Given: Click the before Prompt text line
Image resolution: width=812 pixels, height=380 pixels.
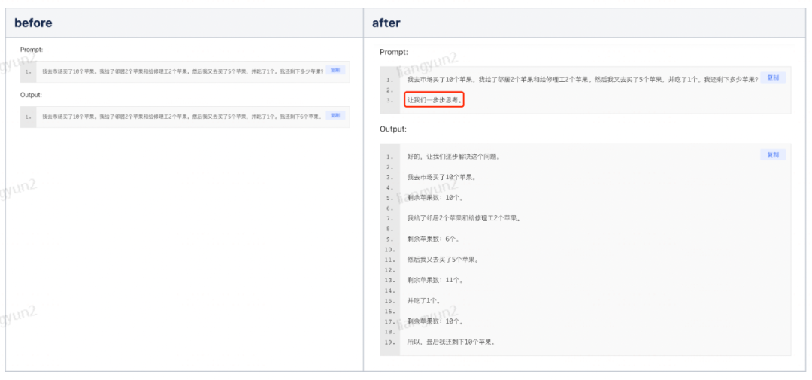Looking at the screenshot, I should click(x=182, y=72).
